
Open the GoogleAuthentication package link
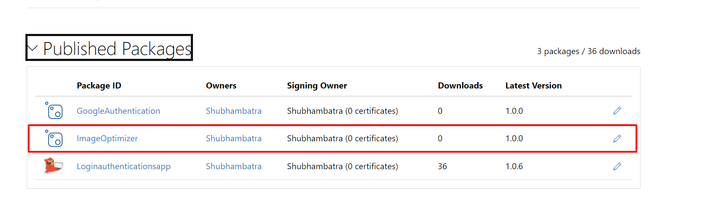118,111
